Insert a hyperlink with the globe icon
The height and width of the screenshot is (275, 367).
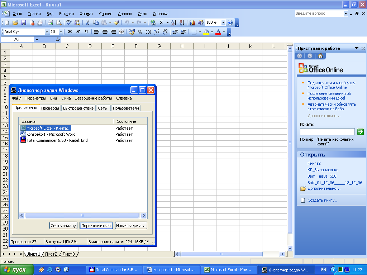tap(153, 23)
